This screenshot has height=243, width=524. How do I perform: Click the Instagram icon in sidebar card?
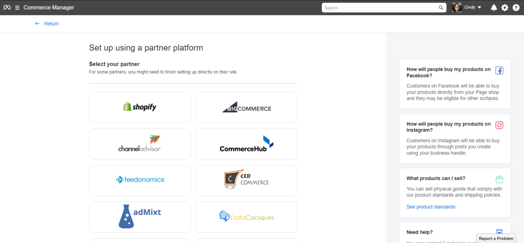coord(499,125)
